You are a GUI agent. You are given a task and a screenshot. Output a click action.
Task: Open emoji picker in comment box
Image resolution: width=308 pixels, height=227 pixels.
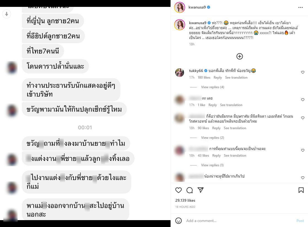coord(178,221)
